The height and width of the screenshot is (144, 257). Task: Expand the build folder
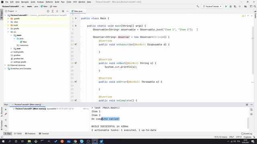[8, 25]
